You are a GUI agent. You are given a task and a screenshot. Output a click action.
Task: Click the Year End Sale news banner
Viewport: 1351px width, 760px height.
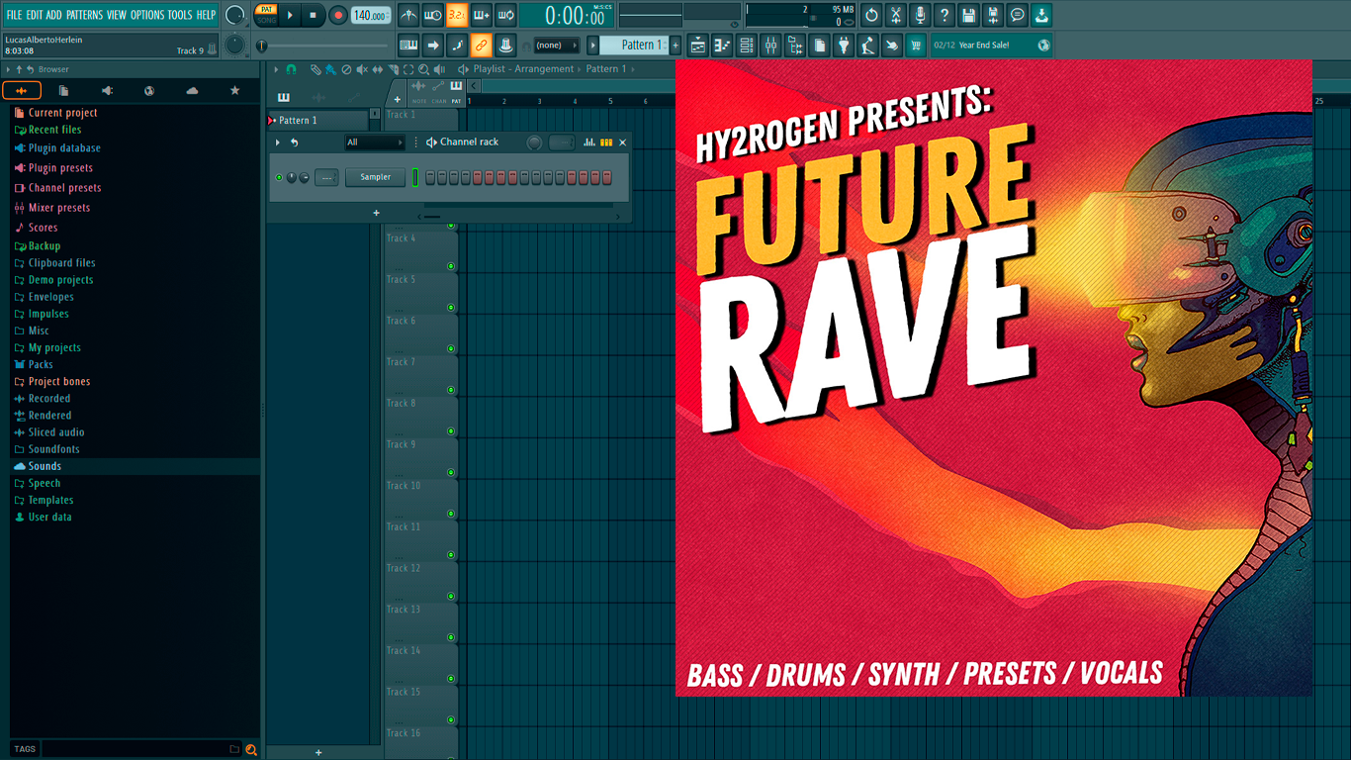pos(990,46)
